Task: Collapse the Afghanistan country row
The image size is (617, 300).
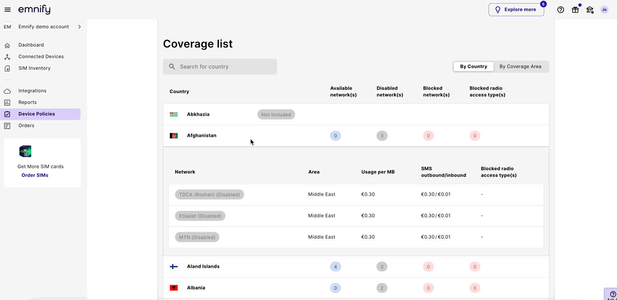Action: (356, 136)
